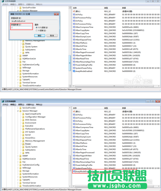This screenshot has width=161, height=191.
Task: Expand ServiceProvider node in upper window tree
Action: (18, 8)
